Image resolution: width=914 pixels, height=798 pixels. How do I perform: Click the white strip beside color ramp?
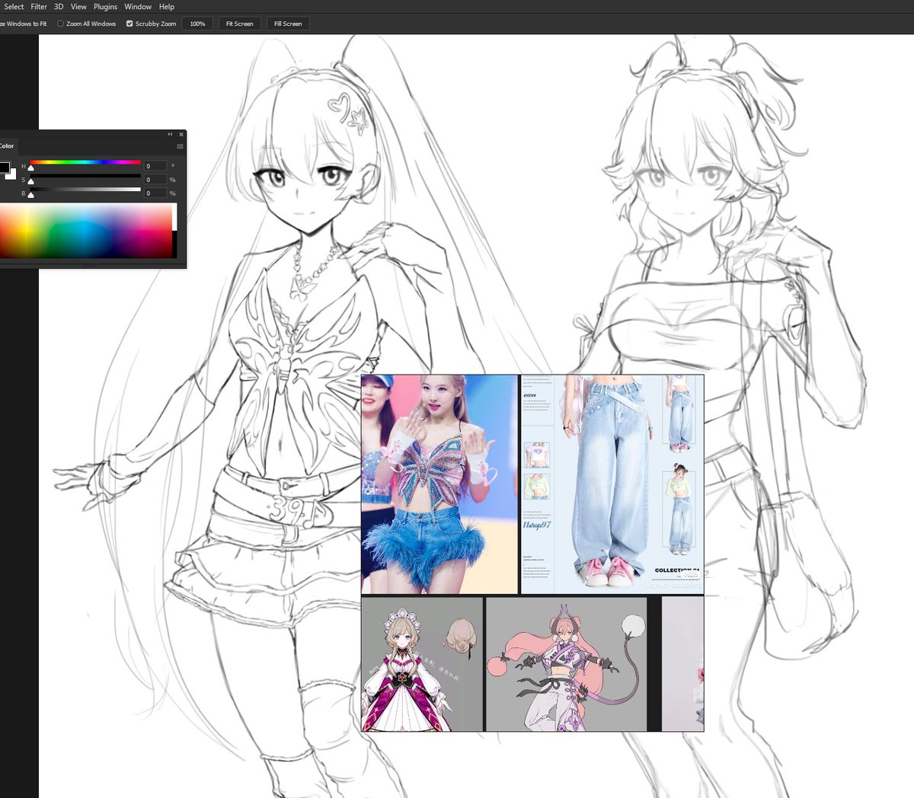click(174, 216)
